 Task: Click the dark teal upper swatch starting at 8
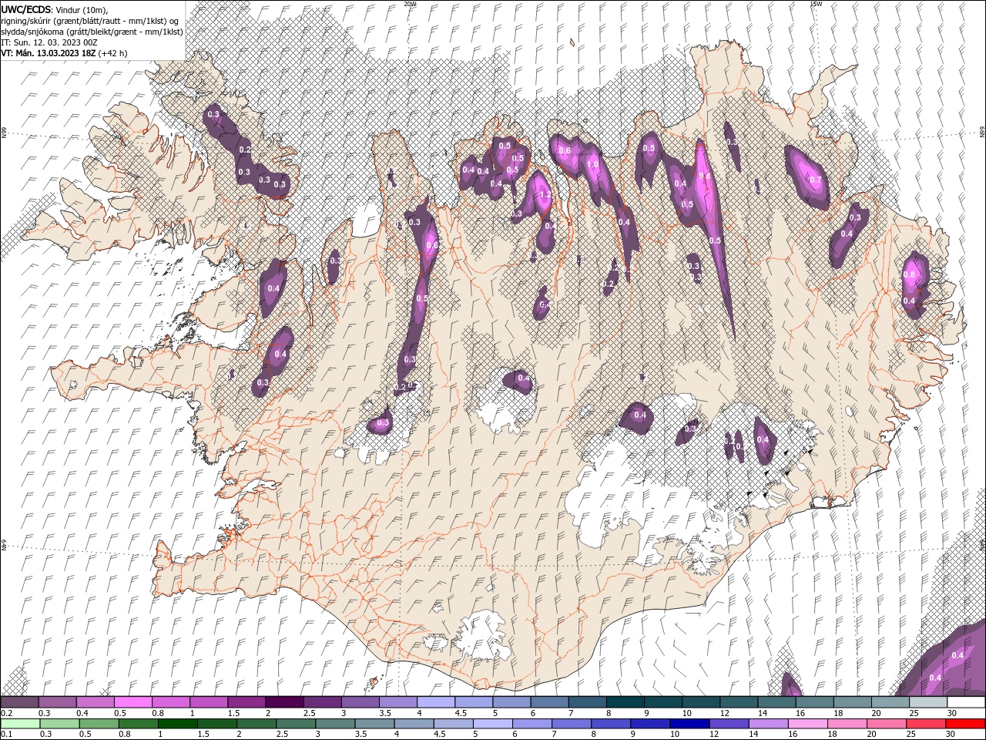tap(624, 702)
